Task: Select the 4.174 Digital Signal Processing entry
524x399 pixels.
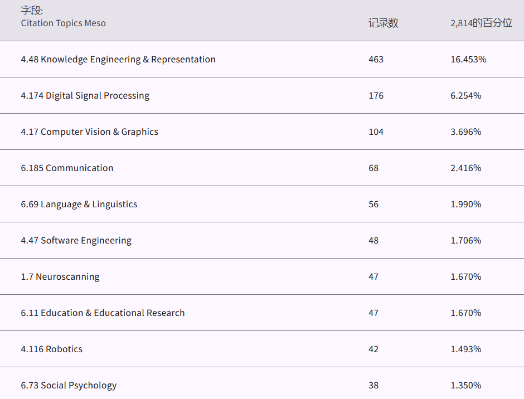Action: point(85,95)
